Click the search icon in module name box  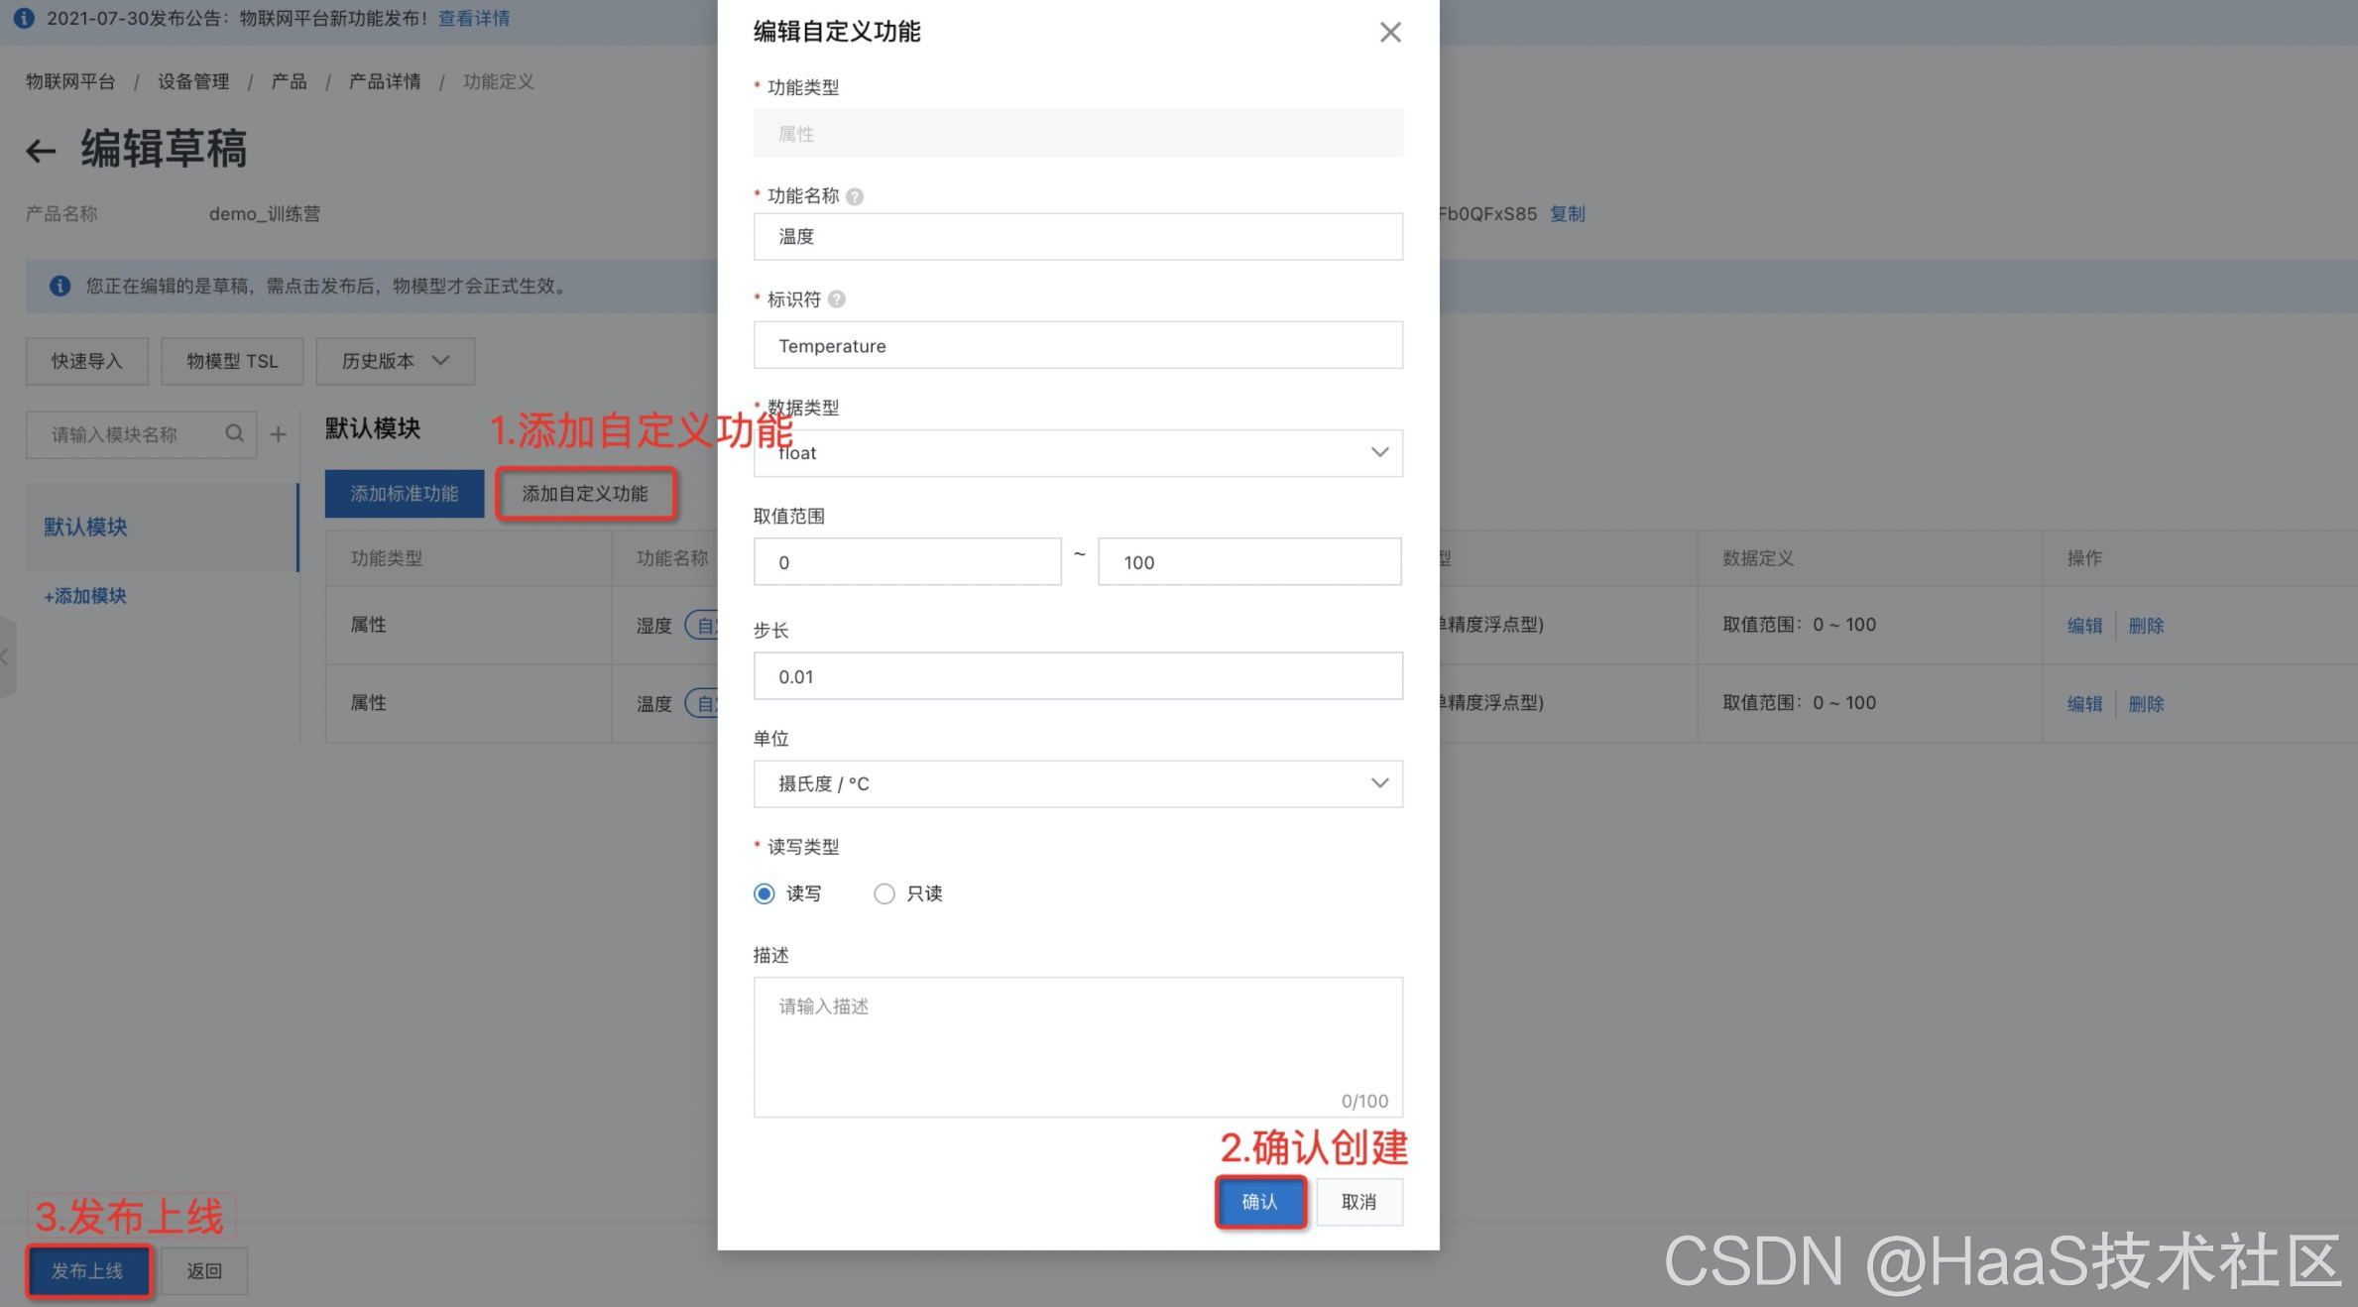(234, 433)
